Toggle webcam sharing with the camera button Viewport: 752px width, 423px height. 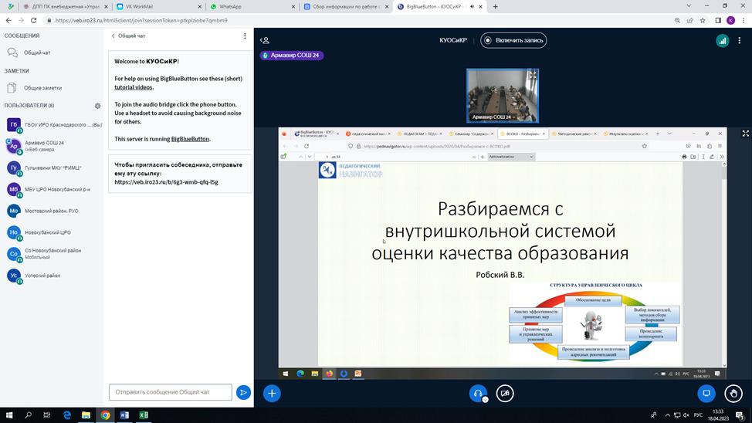[x=505, y=393]
